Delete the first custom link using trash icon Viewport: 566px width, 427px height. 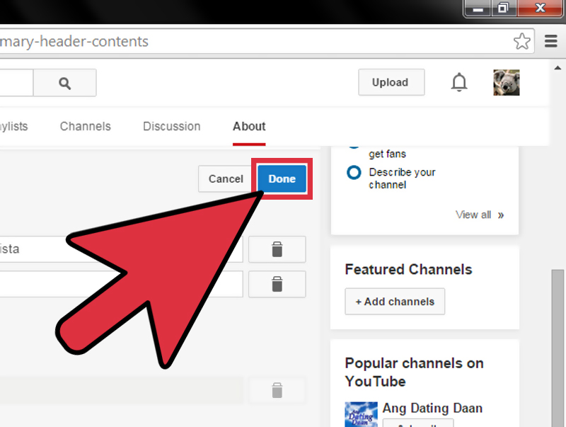277,249
